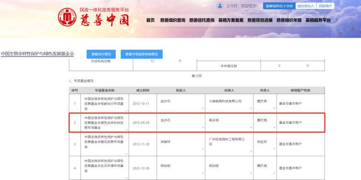Viewport: 361px width, 180px height.
Task: Click the 查看审计报告 button
Action: pyautogui.click(x=101, y=54)
